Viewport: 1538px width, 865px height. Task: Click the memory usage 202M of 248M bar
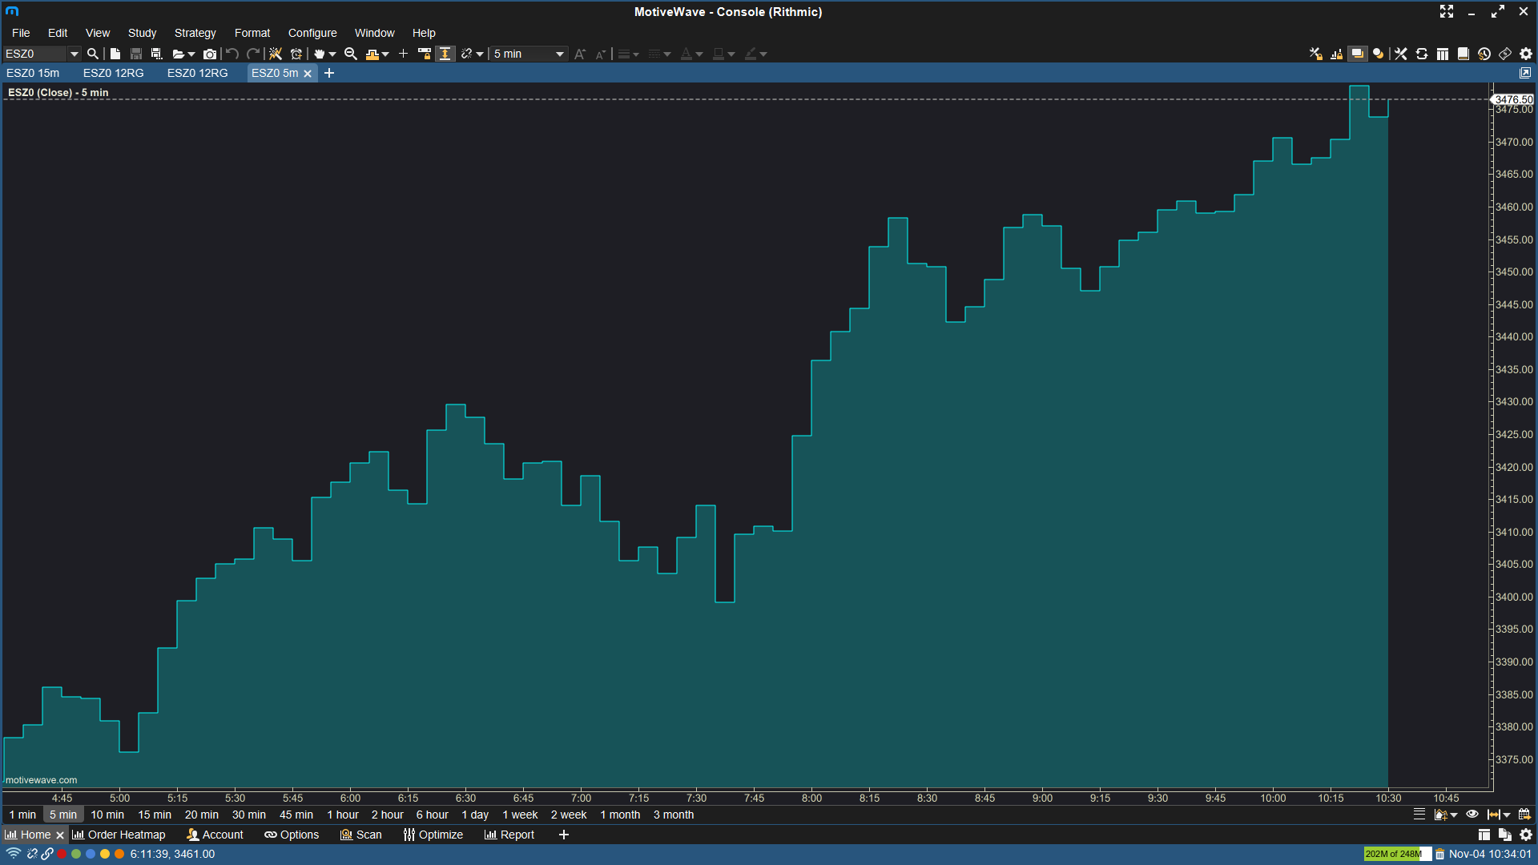click(1396, 854)
